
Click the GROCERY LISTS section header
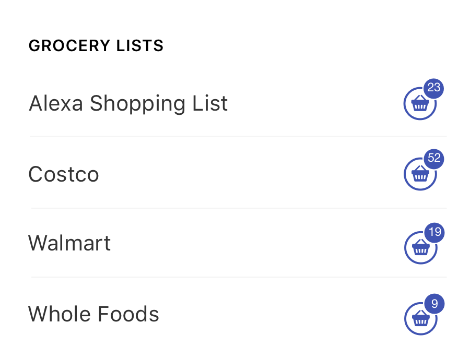(x=97, y=45)
